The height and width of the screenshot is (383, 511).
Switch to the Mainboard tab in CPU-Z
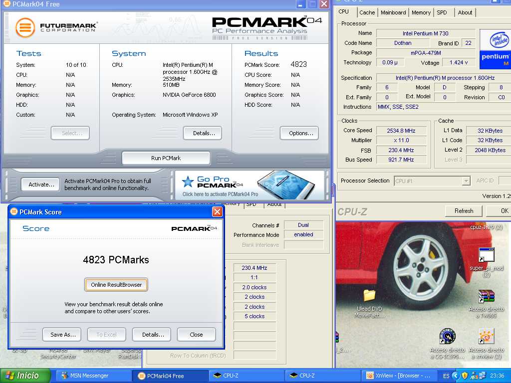[x=393, y=12]
